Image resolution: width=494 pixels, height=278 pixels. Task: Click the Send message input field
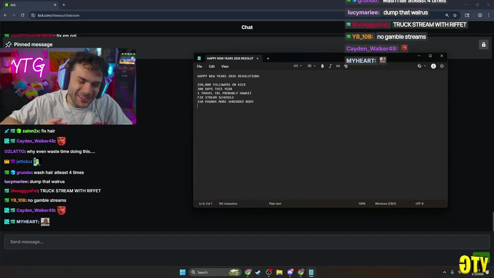coord(247,242)
